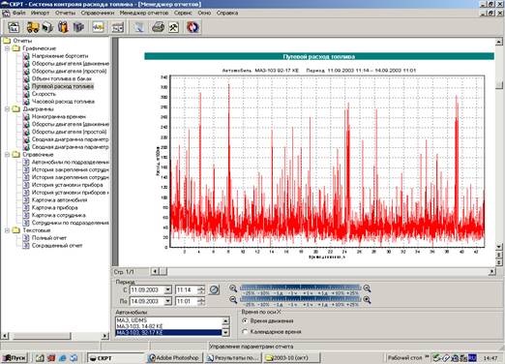Click the app icon left of Файл menu
Image resolution: width=505 pixels, height=364 pixels.
click(6, 14)
